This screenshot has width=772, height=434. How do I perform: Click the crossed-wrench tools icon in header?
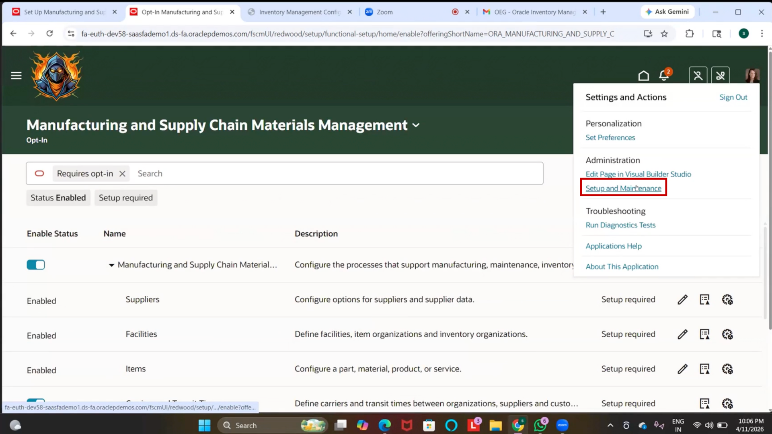(720, 76)
